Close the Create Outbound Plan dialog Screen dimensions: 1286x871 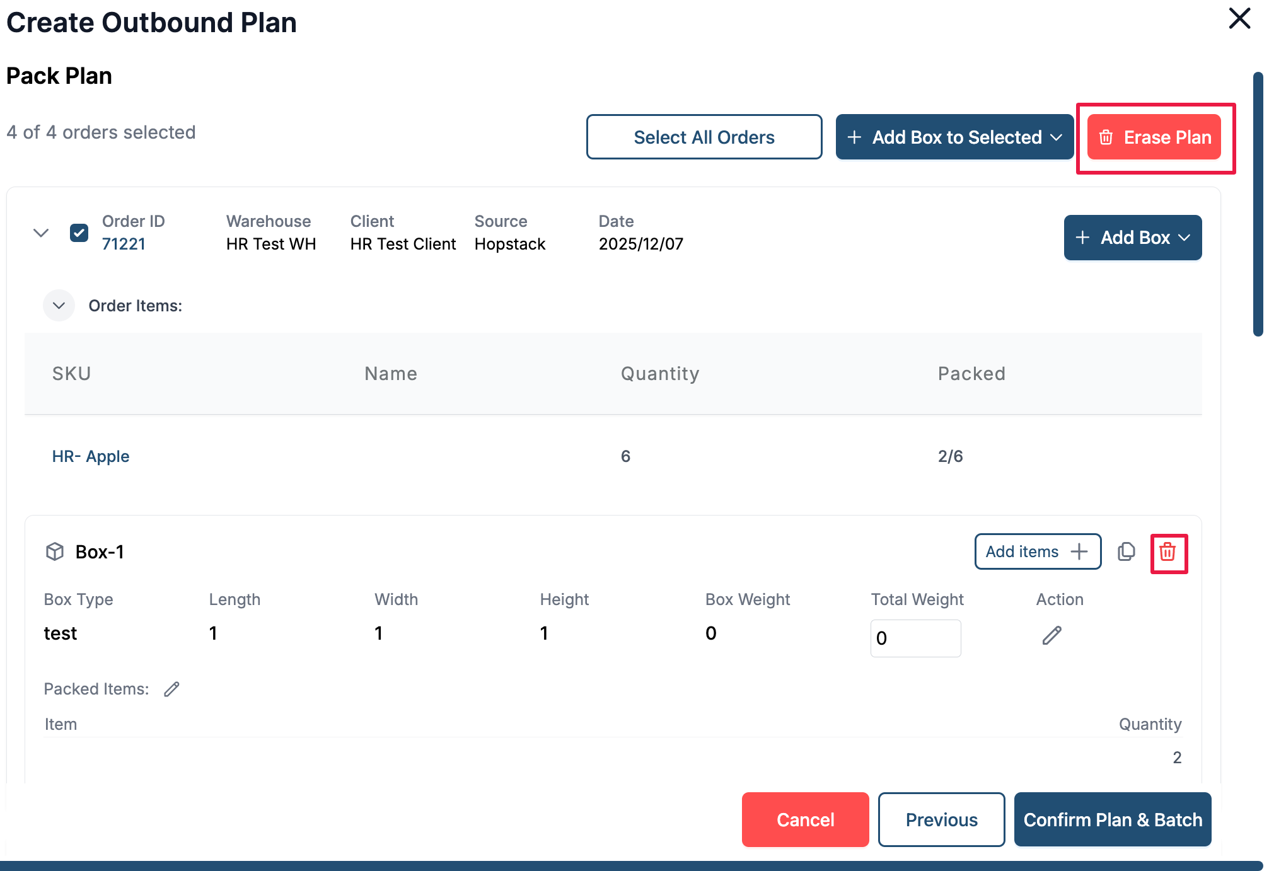pos(1239,19)
